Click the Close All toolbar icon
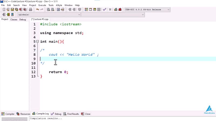 pos(25,9)
